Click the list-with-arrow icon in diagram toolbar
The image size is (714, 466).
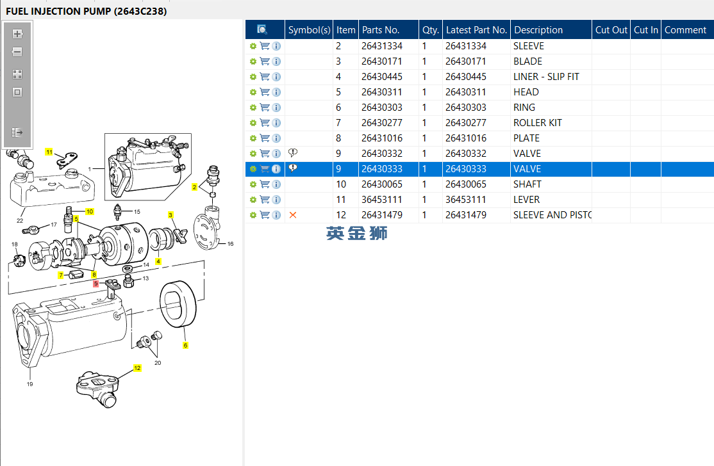[17, 133]
